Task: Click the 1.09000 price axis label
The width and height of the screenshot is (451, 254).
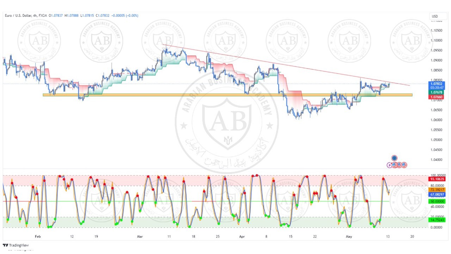Action: click(x=437, y=60)
